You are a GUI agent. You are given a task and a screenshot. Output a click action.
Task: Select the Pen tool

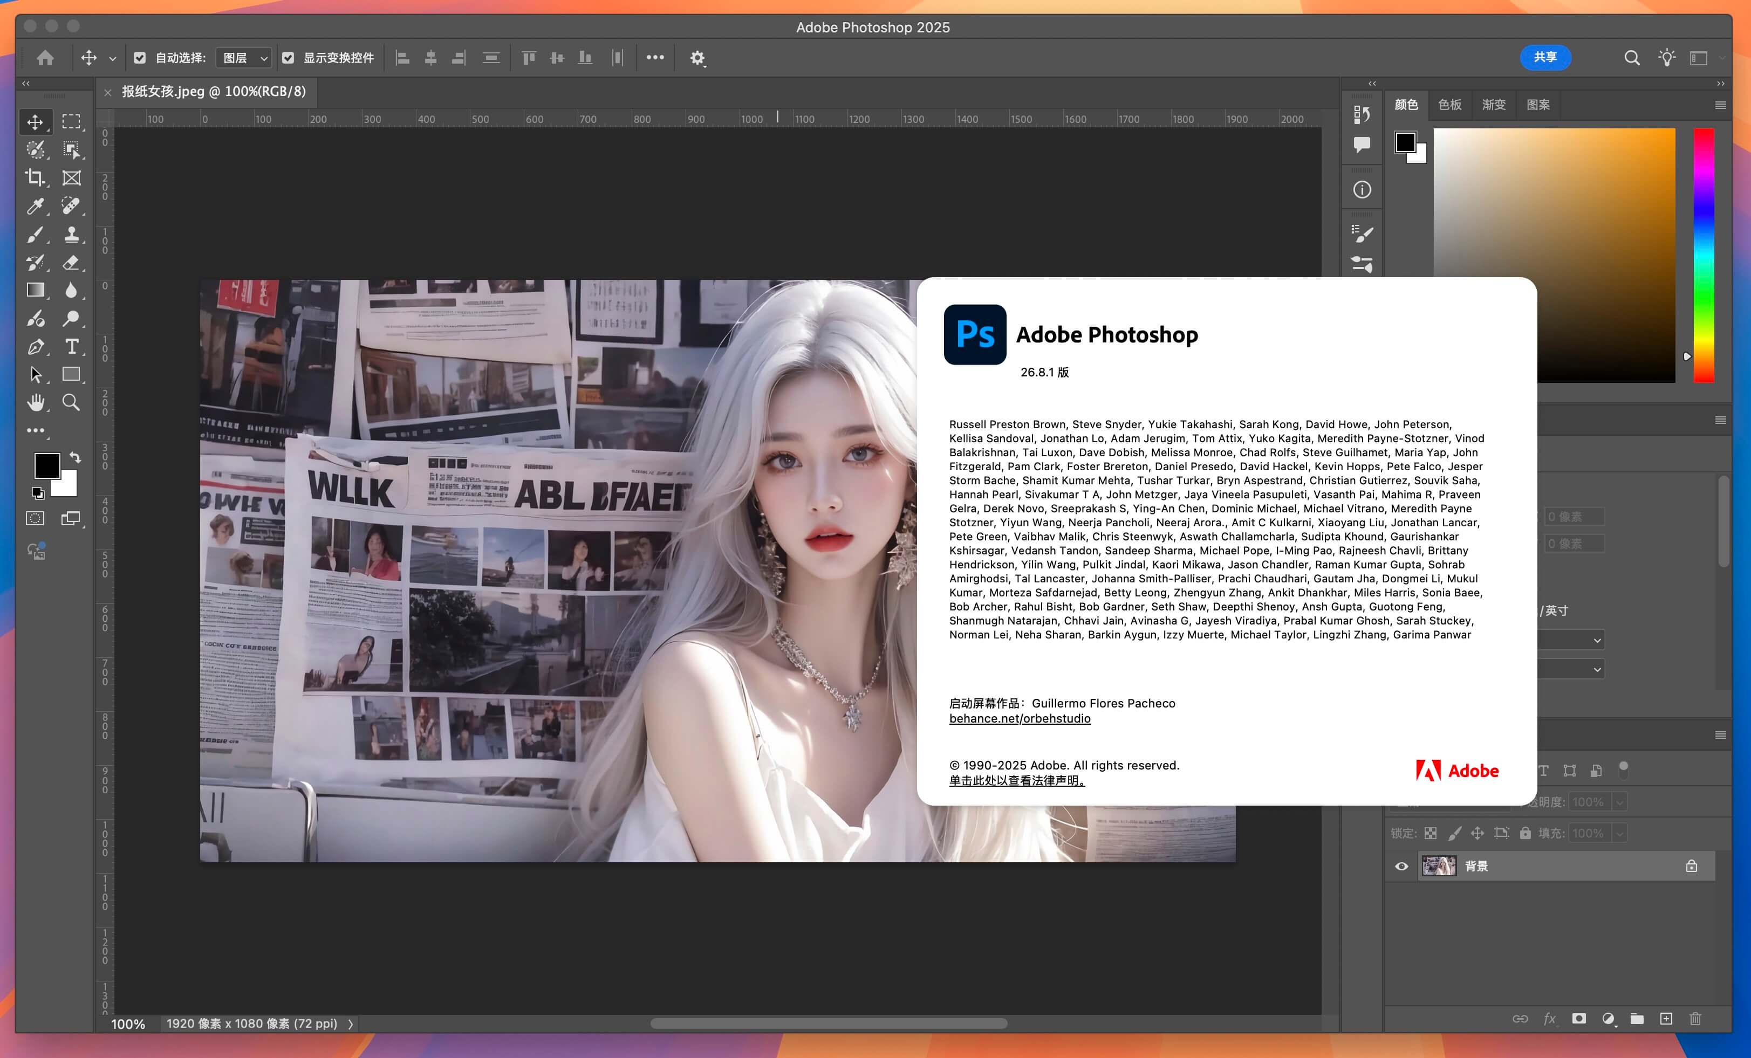pyautogui.click(x=35, y=347)
